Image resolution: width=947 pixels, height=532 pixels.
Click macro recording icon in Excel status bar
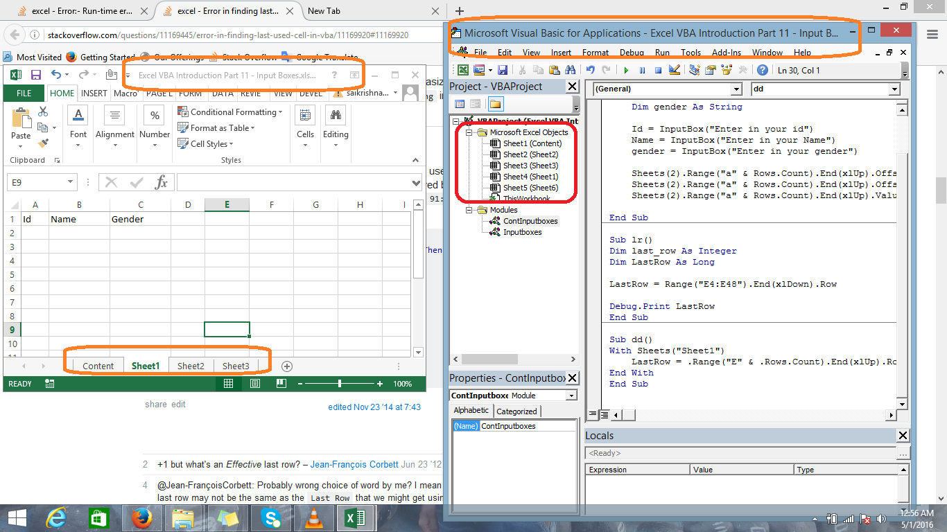(49, 383)
